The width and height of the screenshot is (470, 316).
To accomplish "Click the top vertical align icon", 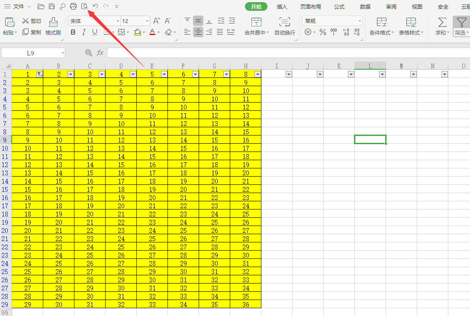I will (x=187, y=21).
